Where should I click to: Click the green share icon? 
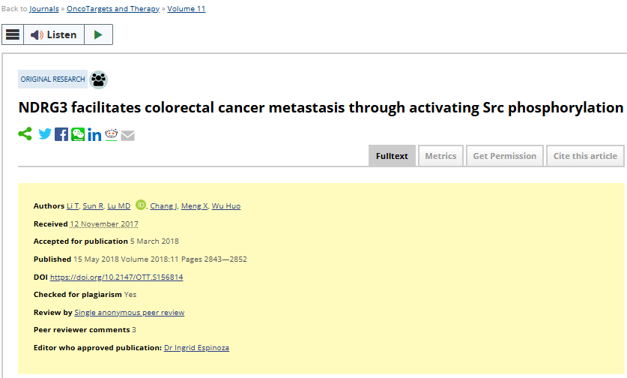click(x=25, y=134)
